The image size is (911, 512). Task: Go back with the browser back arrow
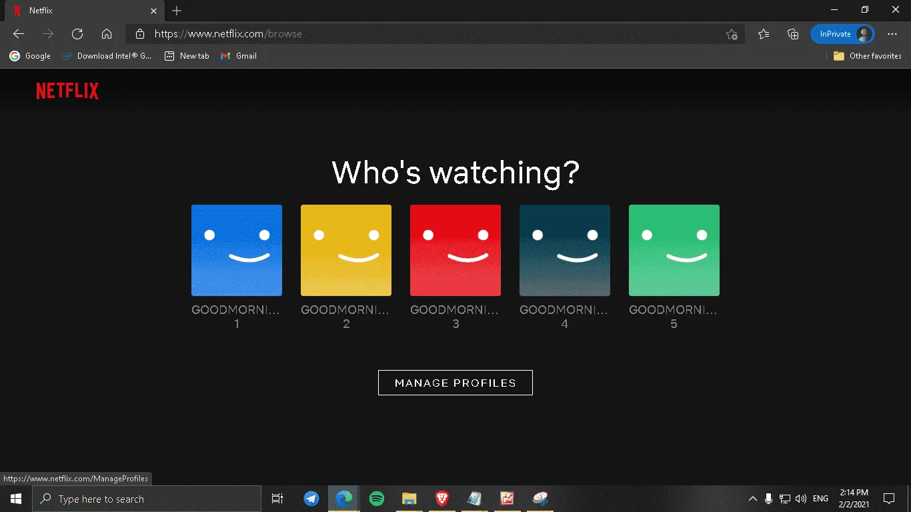[19, 34]
